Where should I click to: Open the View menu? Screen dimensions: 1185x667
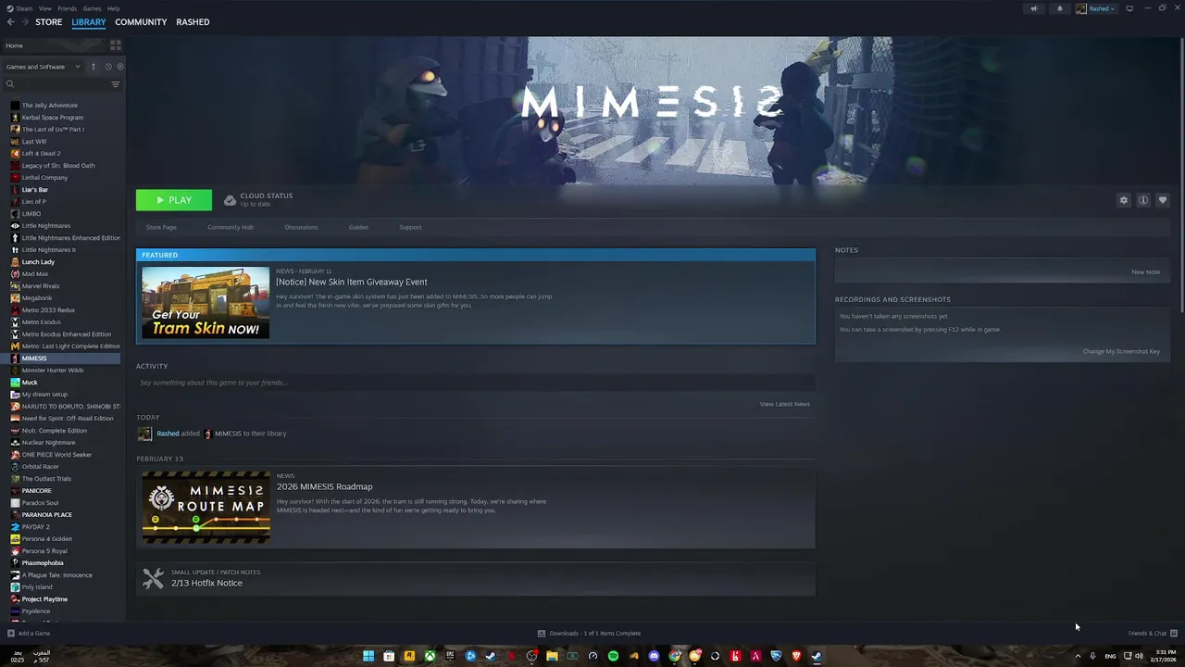pos(45,8)
